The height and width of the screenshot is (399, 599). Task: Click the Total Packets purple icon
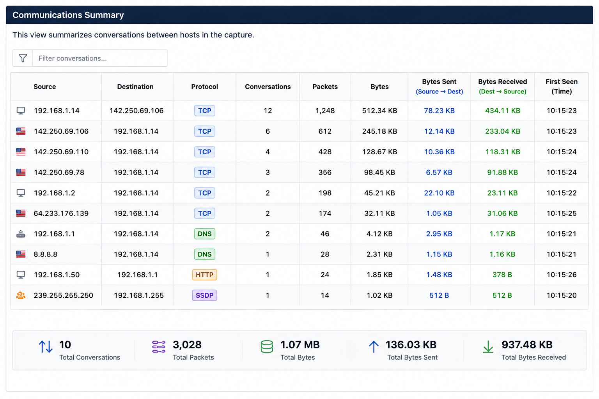pyautogui.click(x=159, y=346)
